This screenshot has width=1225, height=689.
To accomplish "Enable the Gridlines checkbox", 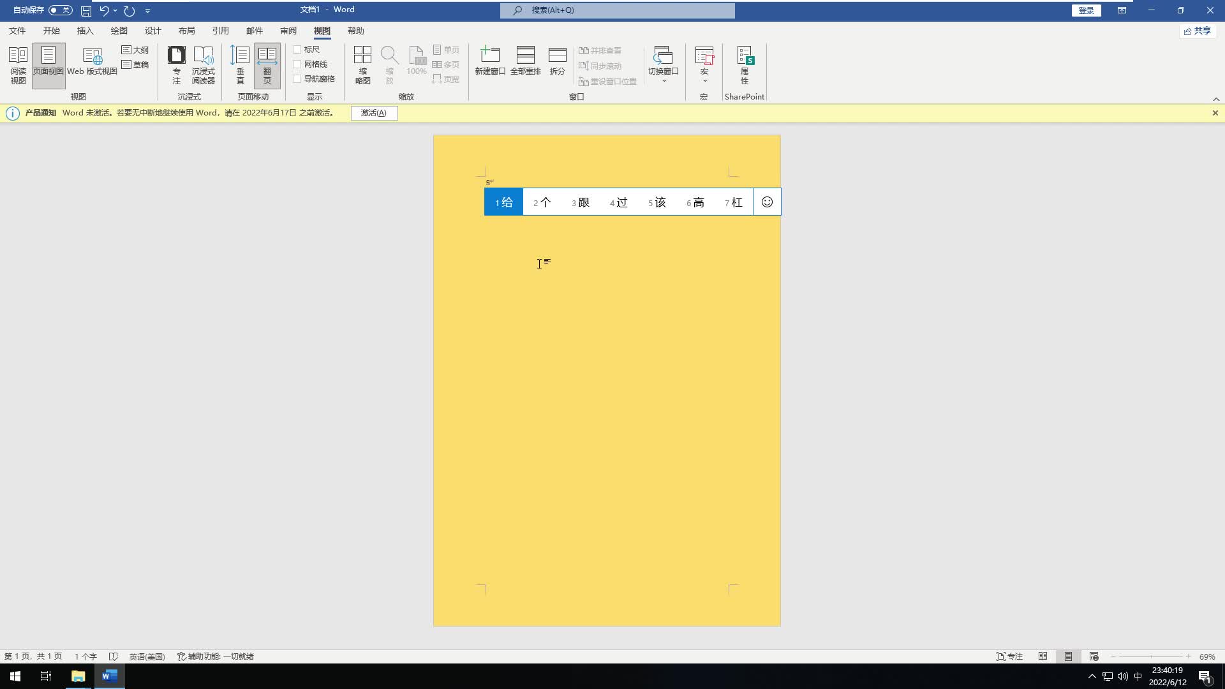I will pos(297,64).
